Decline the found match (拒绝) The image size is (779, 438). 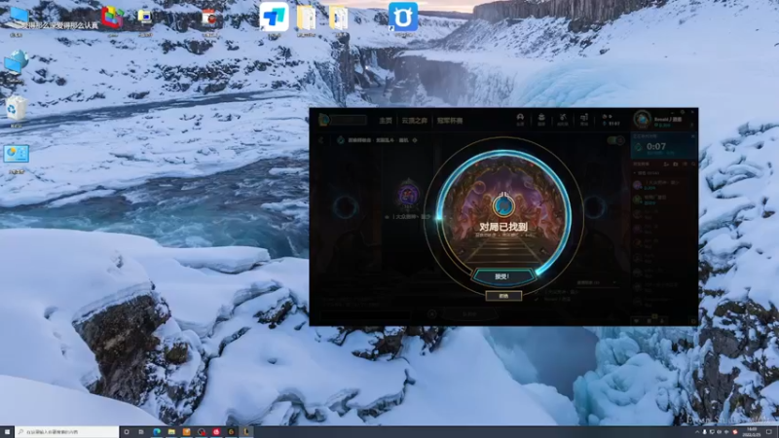pyautogui.click(x=503, y=296)
